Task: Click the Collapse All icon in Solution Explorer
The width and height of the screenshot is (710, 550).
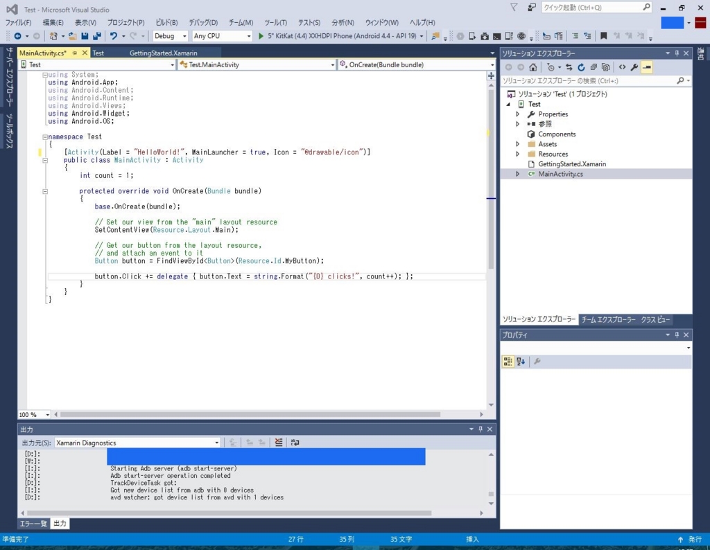Action: 594,67
